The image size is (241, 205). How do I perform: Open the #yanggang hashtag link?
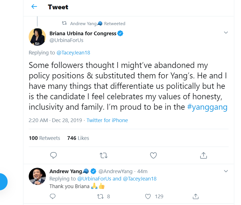coord(207,107)
